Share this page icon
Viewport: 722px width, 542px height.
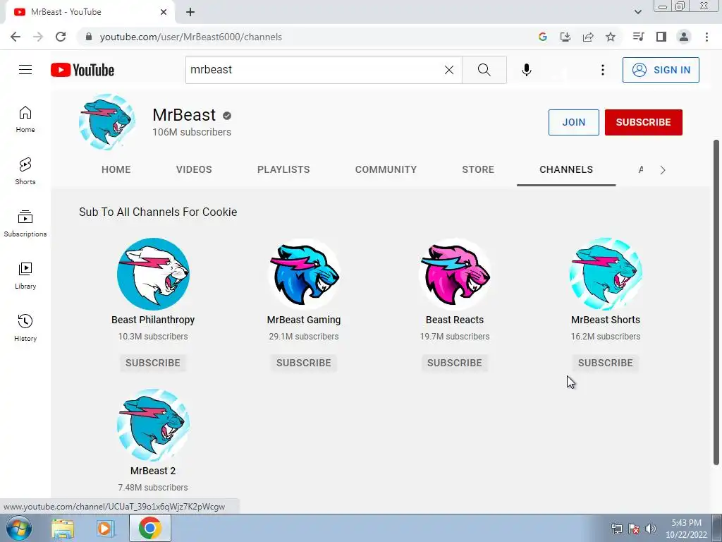pyautogui.click(x=588, y=37)
